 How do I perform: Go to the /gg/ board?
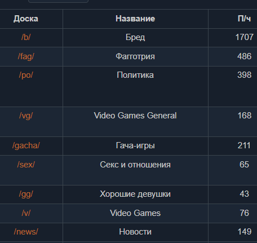pyautogui.click(x=26, y=194)
